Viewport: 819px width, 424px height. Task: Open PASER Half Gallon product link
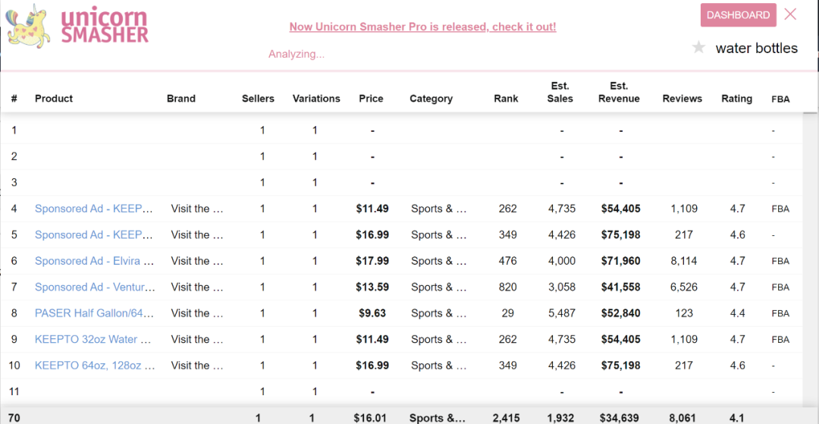click(x=94, y=313)
